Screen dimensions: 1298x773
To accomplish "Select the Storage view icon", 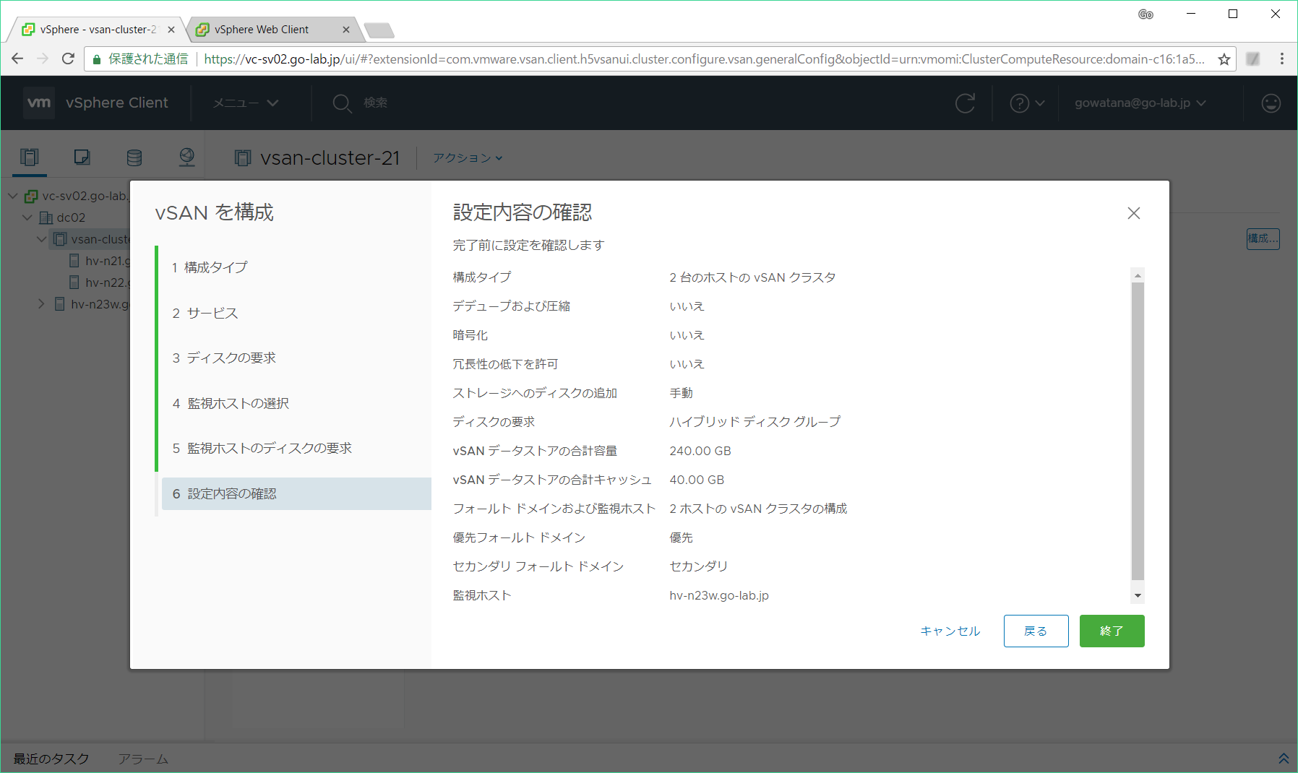I will pos(134,157).
